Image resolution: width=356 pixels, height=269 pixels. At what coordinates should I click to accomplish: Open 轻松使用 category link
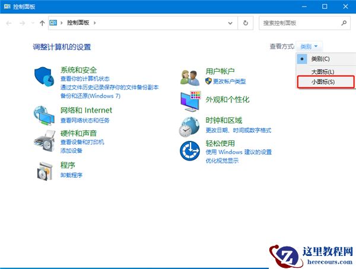(220, 143)
